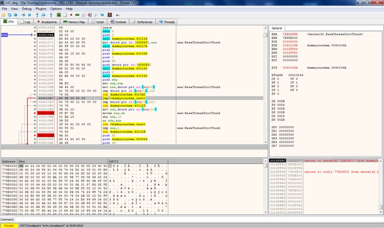The width and height of the screenshot is (384, 228).
Task: Toggle breakpoint bullet at address 00401086
Action: point(35,65)
